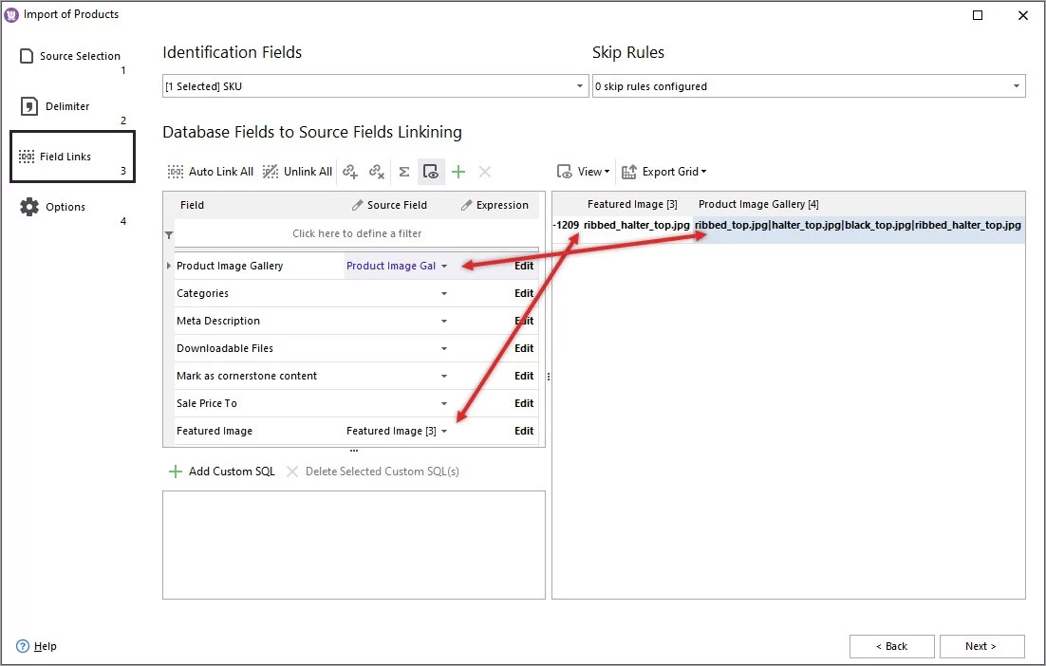Open the Skip Rules dropdown
The image size is (1046, 666).
1017,85
